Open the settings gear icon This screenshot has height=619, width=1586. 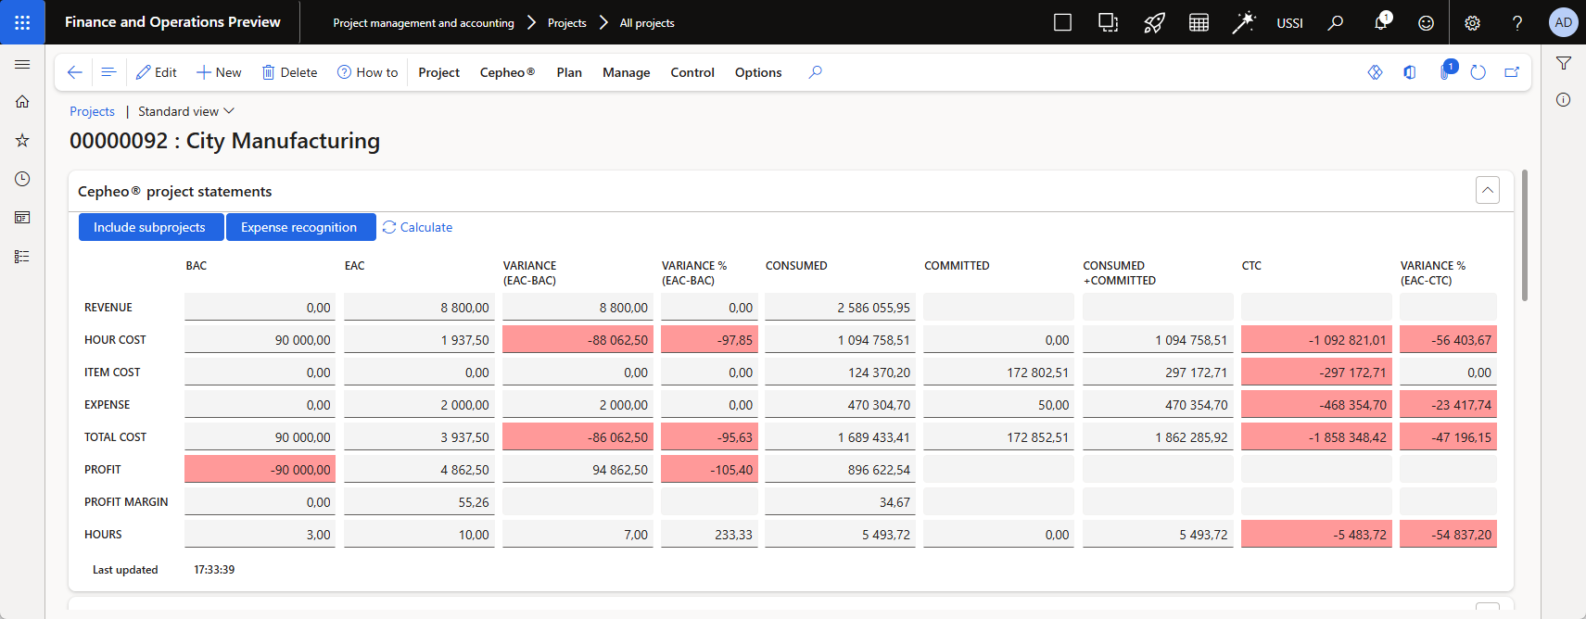(x=1472, y=22)
